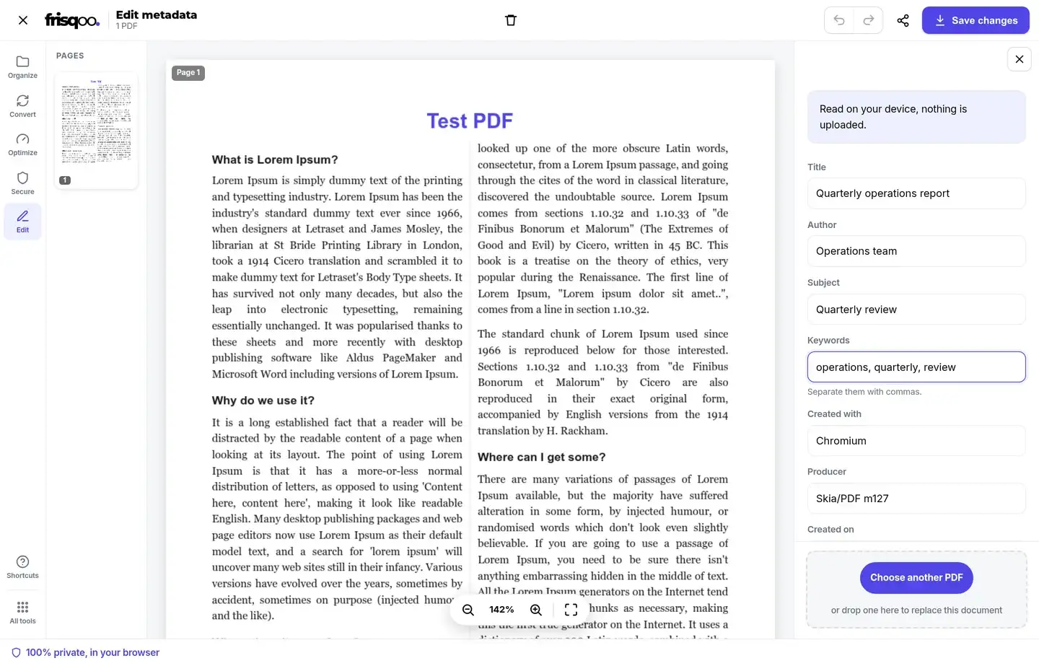The width and height of the screenshot is (1039, 666).
Task: Open the share options
Action: (903, 20)
